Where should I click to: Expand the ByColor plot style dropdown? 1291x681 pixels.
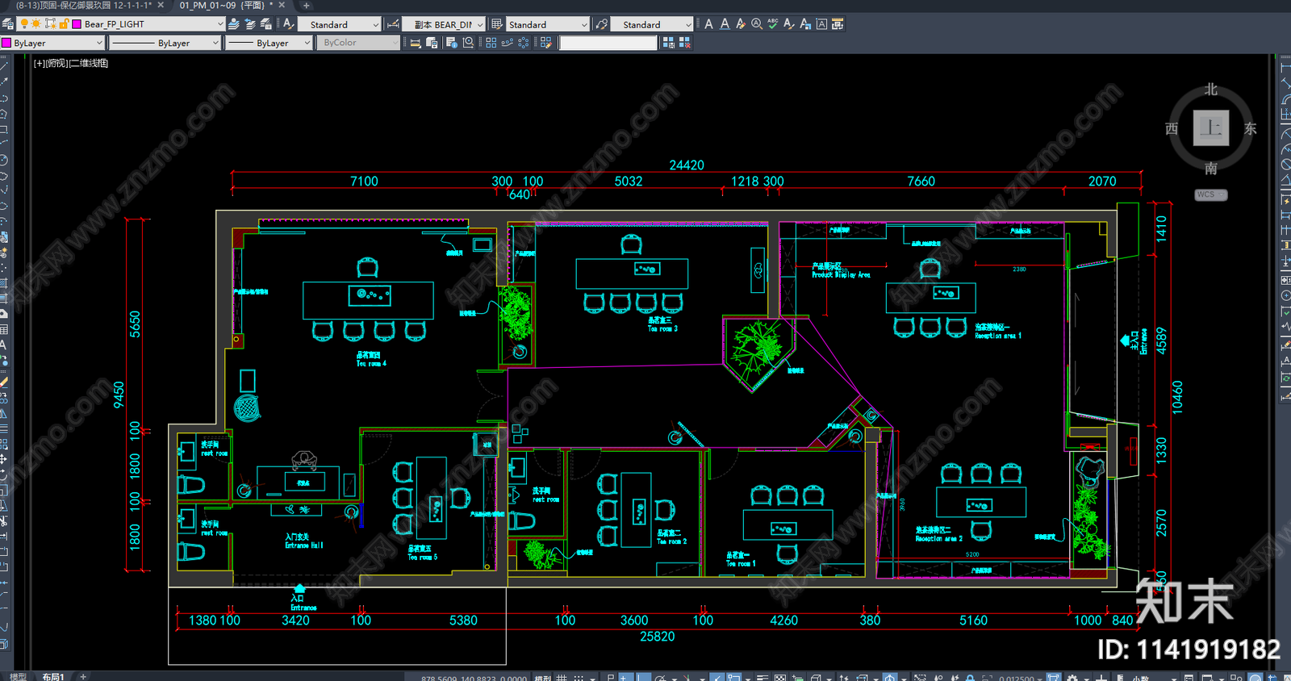394,43
